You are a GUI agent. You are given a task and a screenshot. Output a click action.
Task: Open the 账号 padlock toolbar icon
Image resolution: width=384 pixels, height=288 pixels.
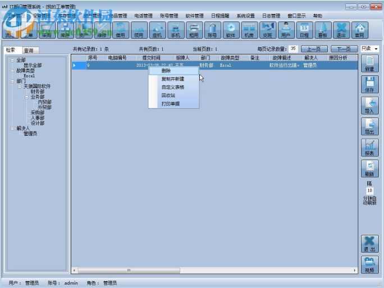coord(212,30)
